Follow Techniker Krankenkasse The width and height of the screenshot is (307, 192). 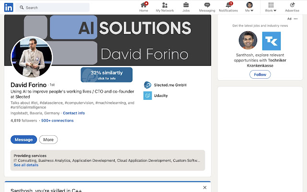coord(260,74)
